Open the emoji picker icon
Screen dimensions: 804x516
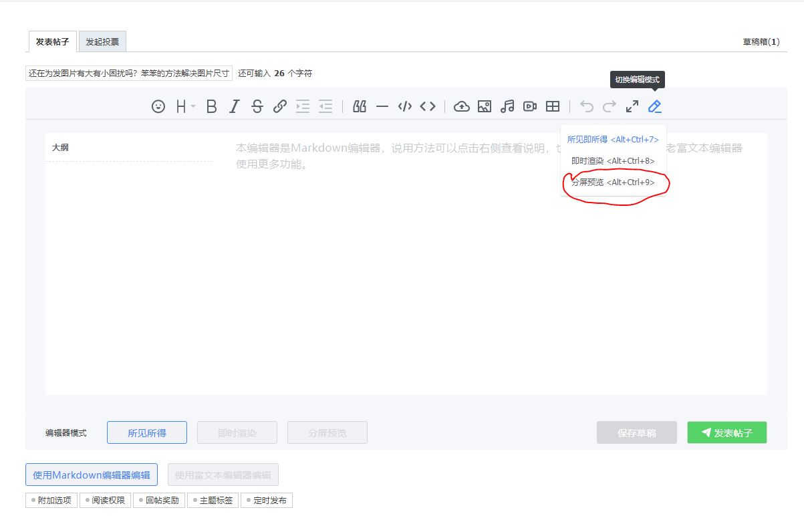click(x=158, y=106)
